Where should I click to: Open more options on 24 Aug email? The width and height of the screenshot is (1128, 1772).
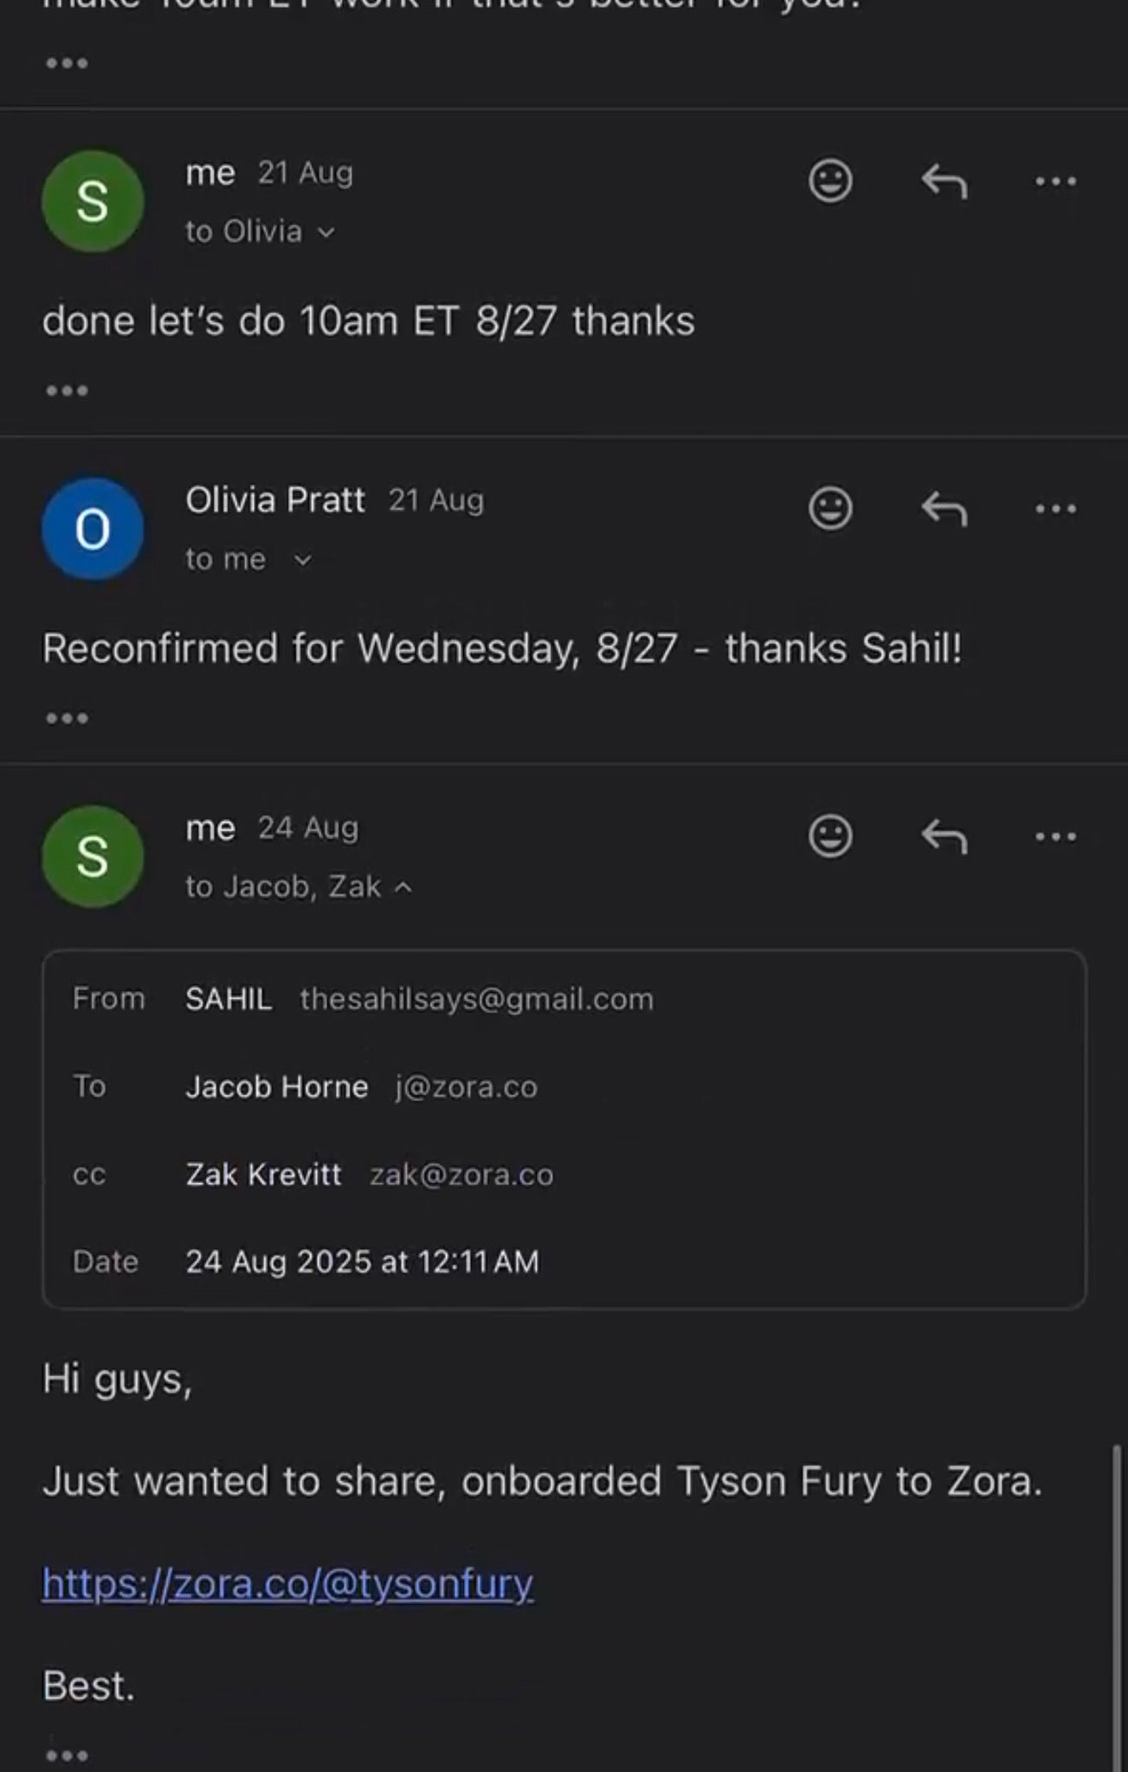click(x=1055, y=836)
